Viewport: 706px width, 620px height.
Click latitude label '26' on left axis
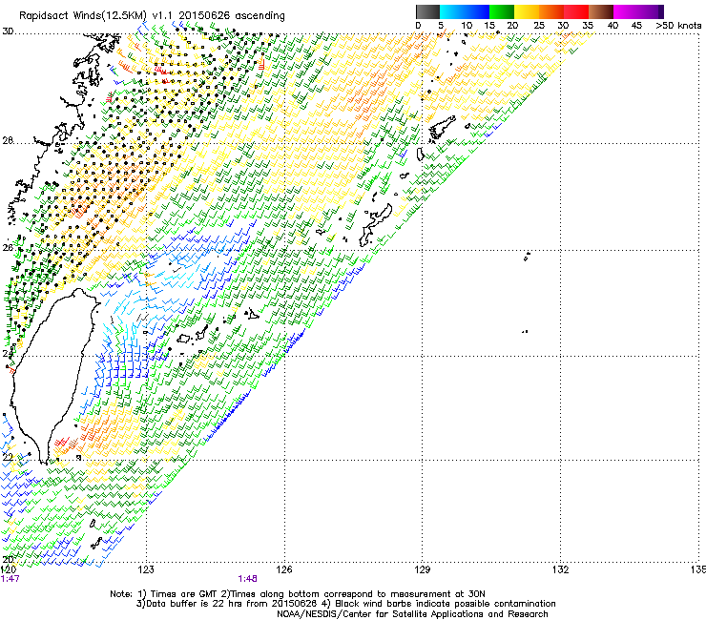[x=8, y=248]
